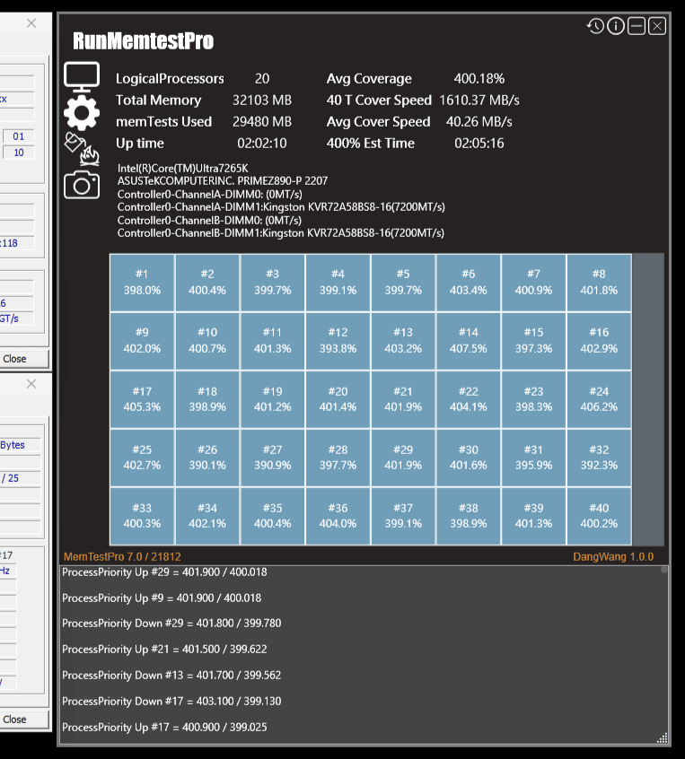Screen dimensions: 685x759
Task: Click the gray strip beside tile grid
Action: pos(648,399)
